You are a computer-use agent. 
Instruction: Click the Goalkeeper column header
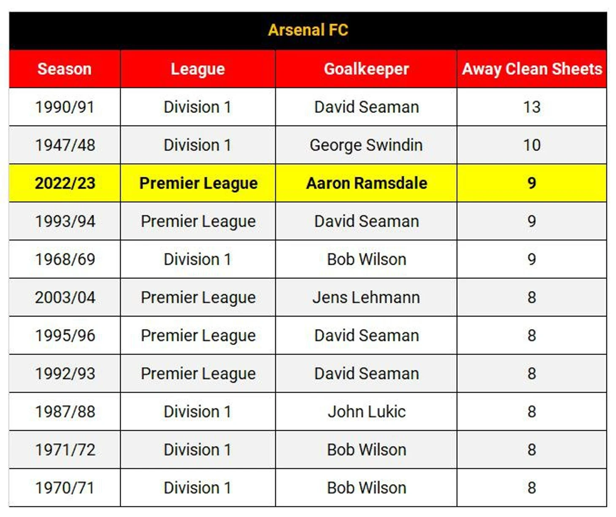click(x=366, y=69)
